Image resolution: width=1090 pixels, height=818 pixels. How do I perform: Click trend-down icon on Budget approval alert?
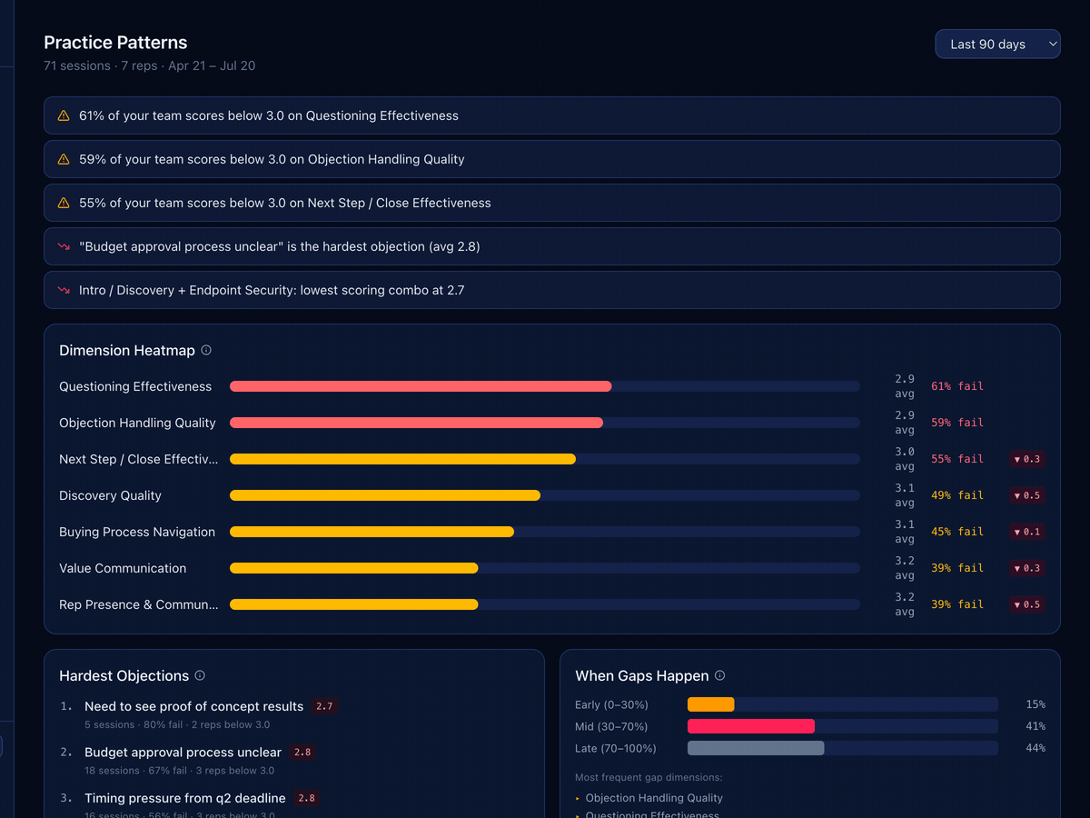pos(64,246)
